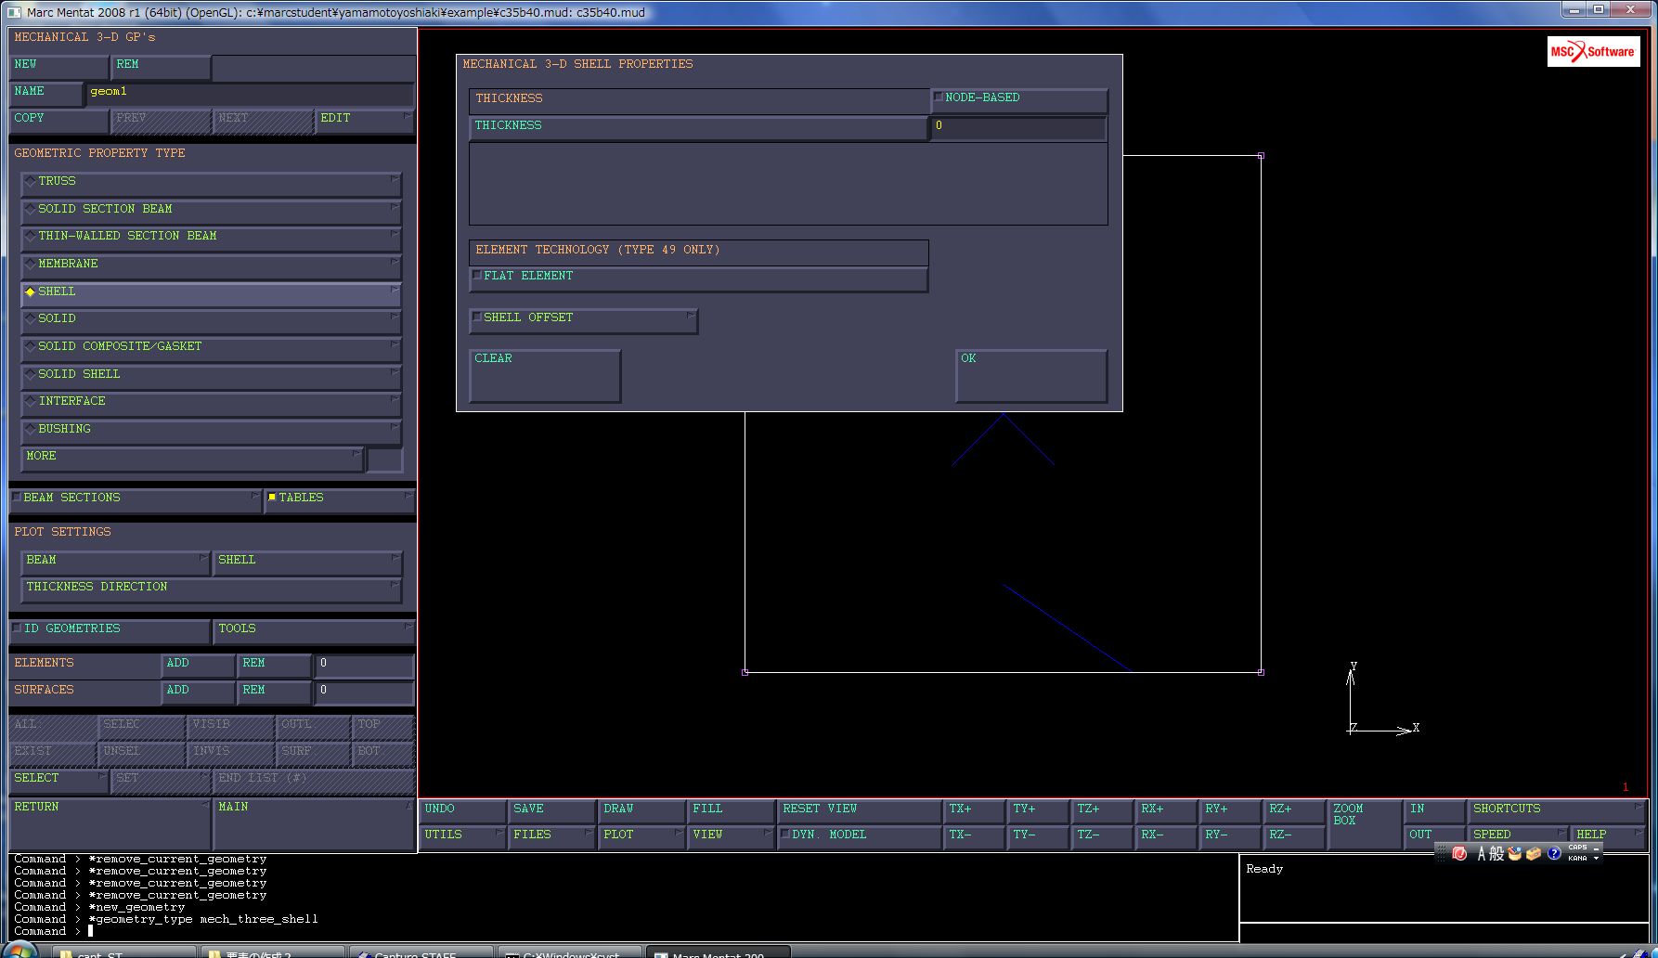Click the COPY geometry button

coord(58,120)
